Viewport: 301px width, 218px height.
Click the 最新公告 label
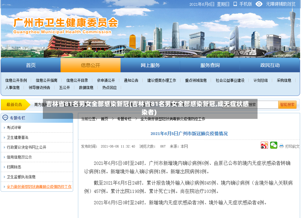tap(14, 105)
